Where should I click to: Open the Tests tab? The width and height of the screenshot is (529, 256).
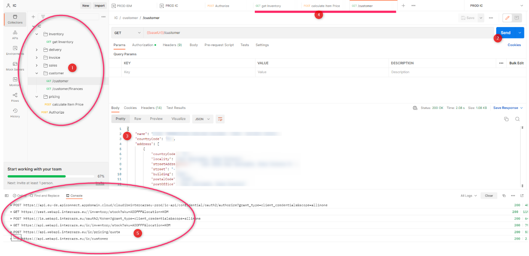pyautogui.click(x=244, y=45)
